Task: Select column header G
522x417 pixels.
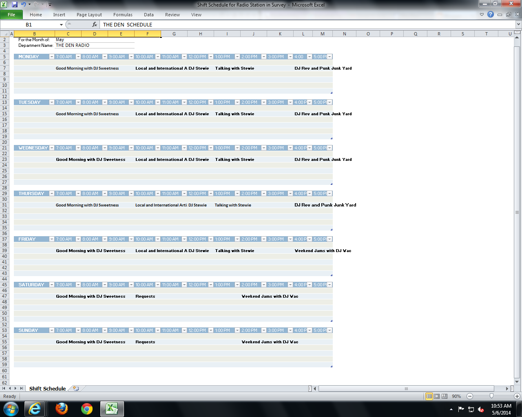Action: click(x=174, y=34)
